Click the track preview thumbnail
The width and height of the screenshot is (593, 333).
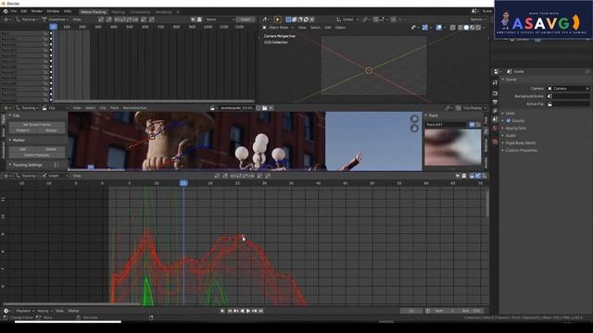pos(453,148)
